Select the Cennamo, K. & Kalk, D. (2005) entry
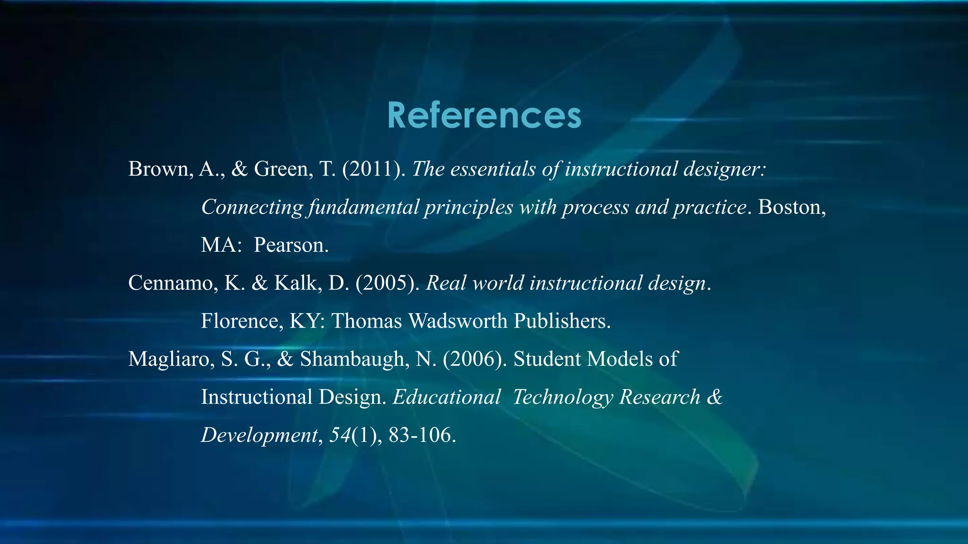This screenshot has height=544, width=968. [x=420, y=283]
